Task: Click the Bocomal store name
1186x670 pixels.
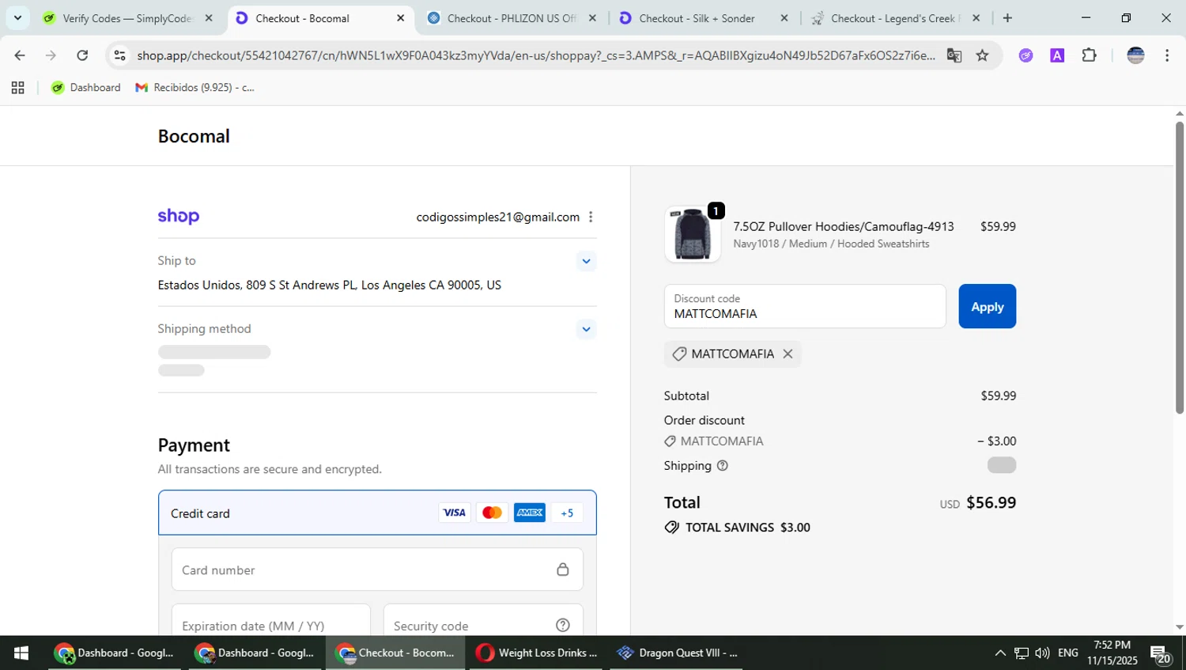Action: [x=194, y=136]
